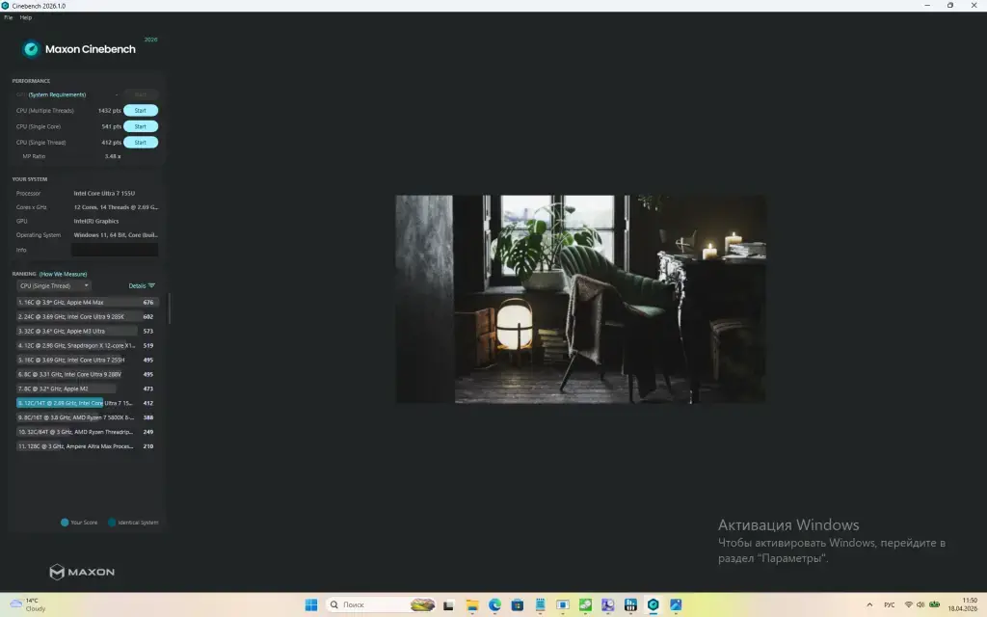Start the CPU (Multiple Threads) benchmark
The width and height of the screenshot is (987, 617).
pos(140,111)
